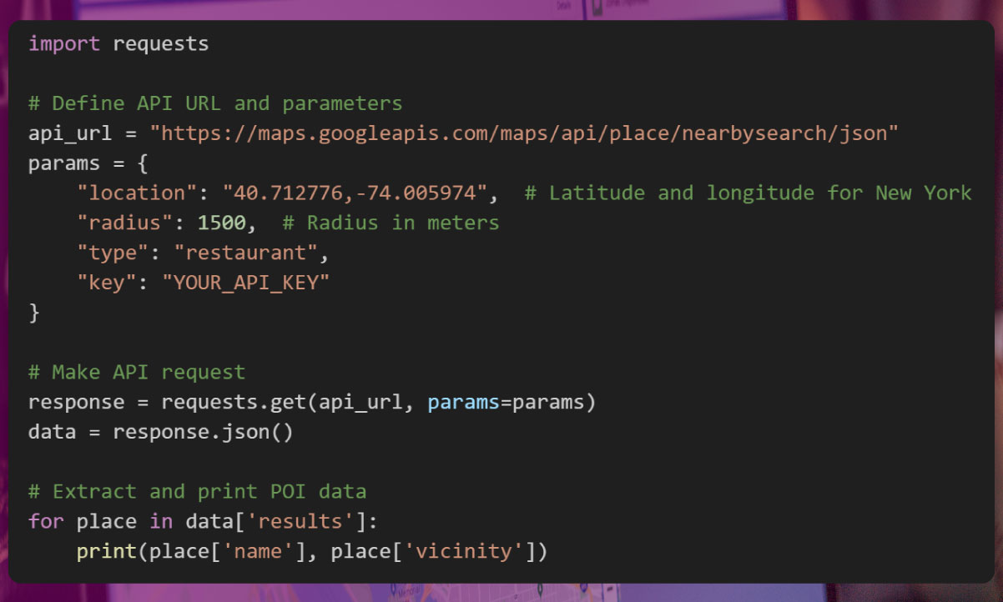The height and width of the screenshot is (602, 1003).
Task: Click the 'response' variable in the requests.get line
Action: click(x=77, y=402)
